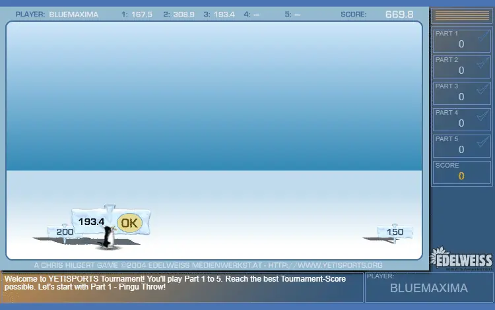Viewport: 495px width, 310px height.
Task: Click the PART 5 checkmark icon
Action: (x=483, y=142)
